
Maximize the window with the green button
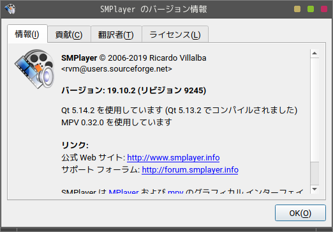click(311, 9)
